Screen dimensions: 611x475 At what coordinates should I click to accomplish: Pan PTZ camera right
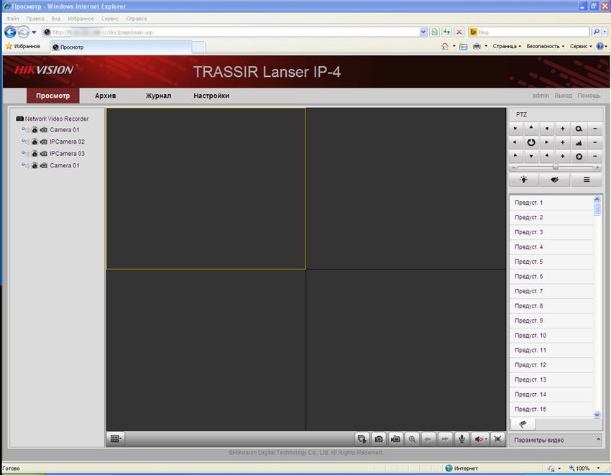547,142
